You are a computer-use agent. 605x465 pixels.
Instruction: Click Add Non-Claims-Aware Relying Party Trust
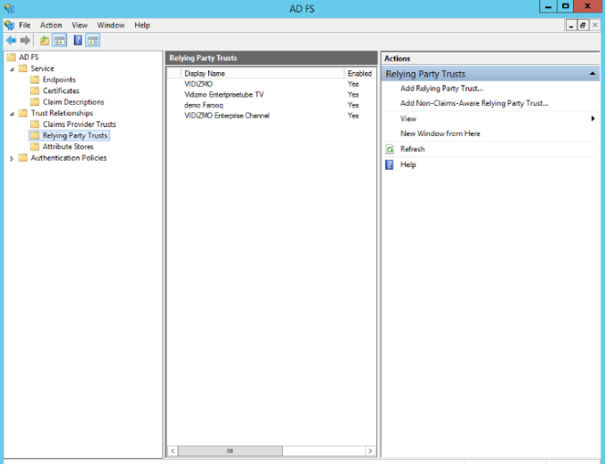tap(473, 103)
